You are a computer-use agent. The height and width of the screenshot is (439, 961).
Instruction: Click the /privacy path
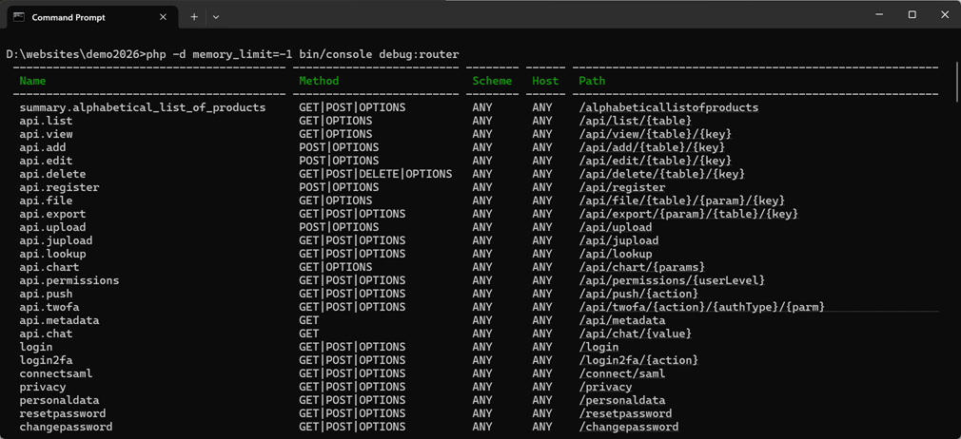tap(605, 387)
